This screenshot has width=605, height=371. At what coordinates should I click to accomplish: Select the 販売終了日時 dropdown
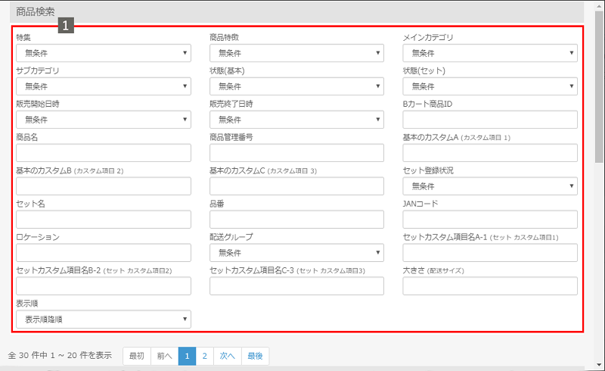(296, 120)
